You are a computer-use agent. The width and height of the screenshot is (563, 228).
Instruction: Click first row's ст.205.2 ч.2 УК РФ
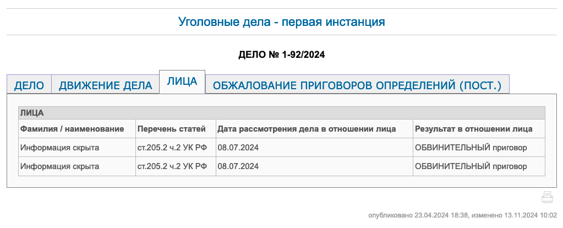(x=172, y=148)
